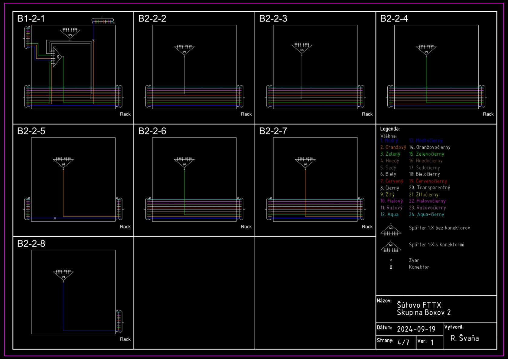Click the splitter symbol in box B2-2-2
The width and height of the screenshot is (508, 359).
[184, 50]
